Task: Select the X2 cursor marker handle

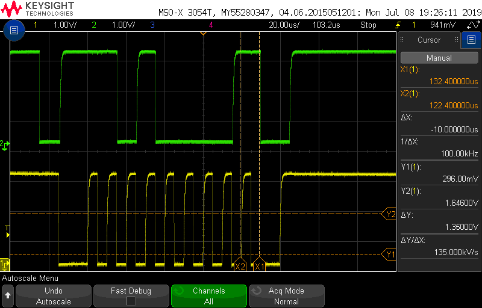Action: point(240,265)
